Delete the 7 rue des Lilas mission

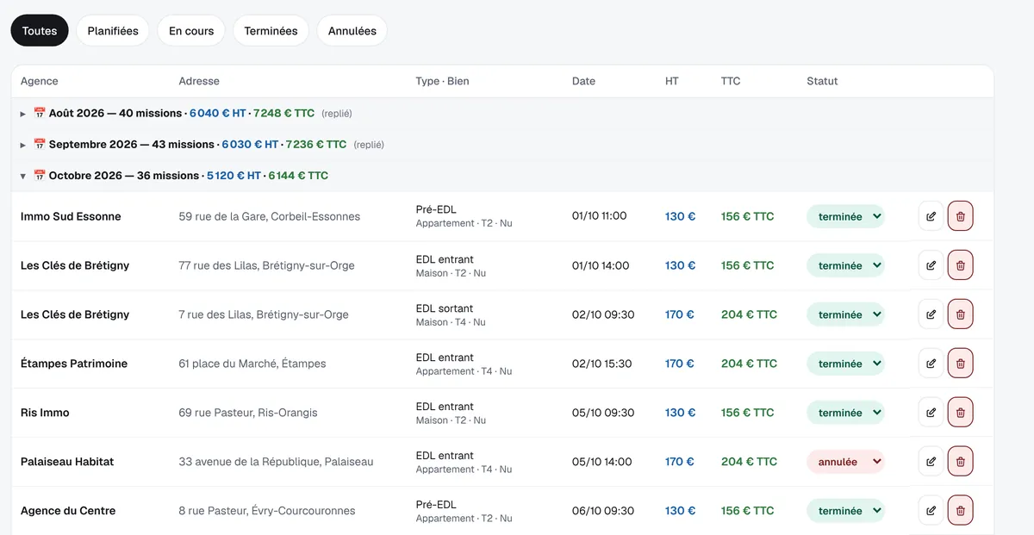[x=961, y=314]
